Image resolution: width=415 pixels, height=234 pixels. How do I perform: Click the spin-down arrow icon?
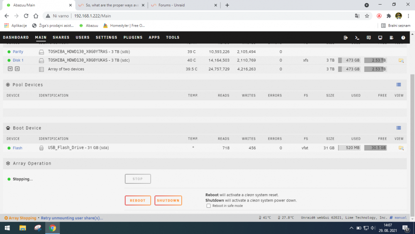(10, 69)
